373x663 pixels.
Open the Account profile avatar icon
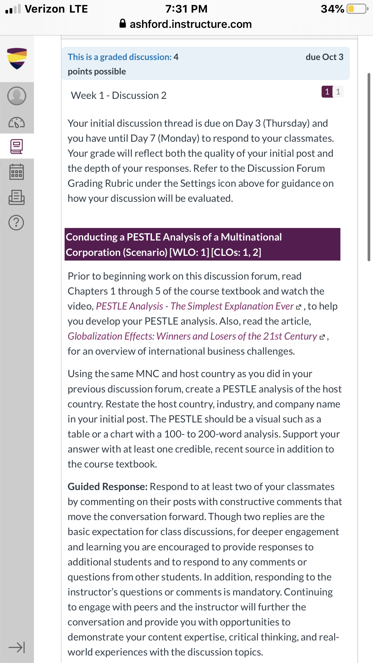tap(17, 96)
